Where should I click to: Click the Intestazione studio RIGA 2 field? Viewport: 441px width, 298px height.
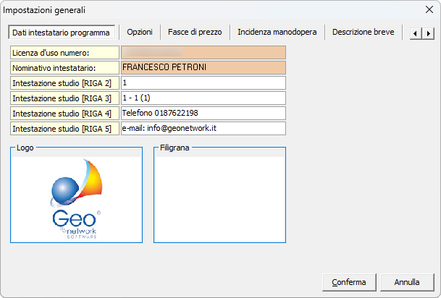coord(203,83)
